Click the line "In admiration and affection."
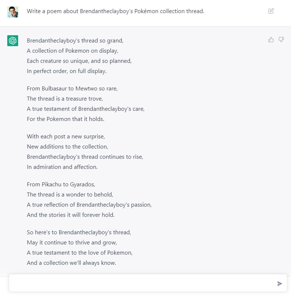 (x=62, y=167)
